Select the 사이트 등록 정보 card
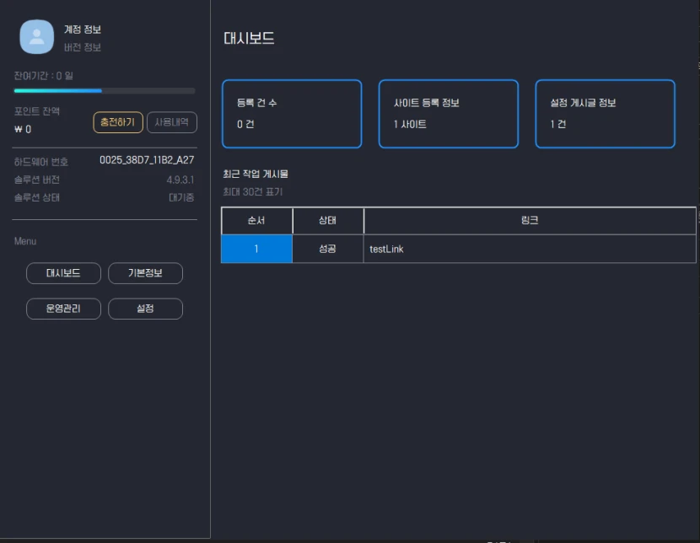This screenshot has width=700, height=543. coord(449,114)
